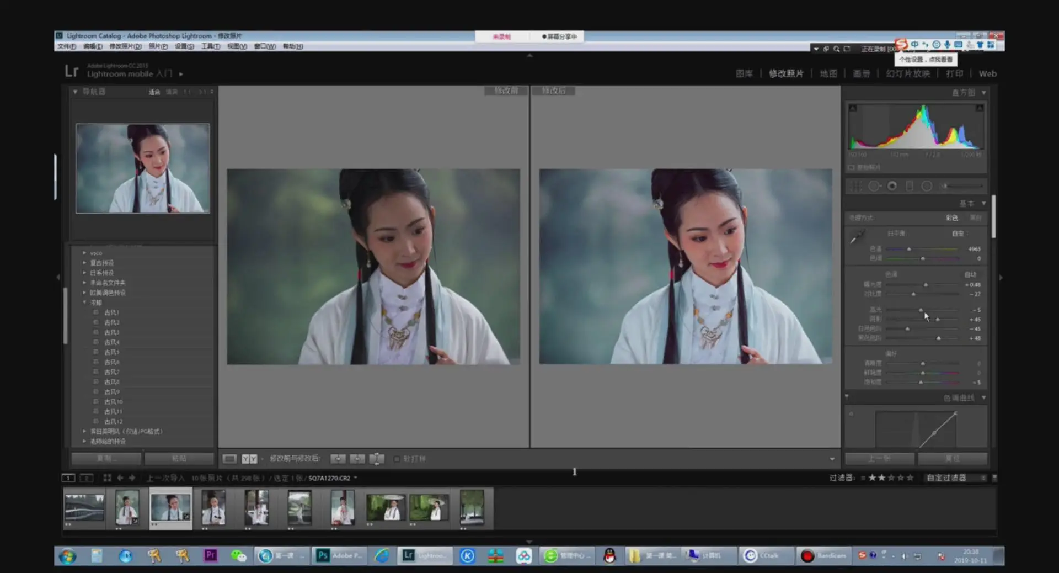Click the Reset (复位) button
Image resolution: width=1059 pixels, height=573 pixels.
pos(953,459)
